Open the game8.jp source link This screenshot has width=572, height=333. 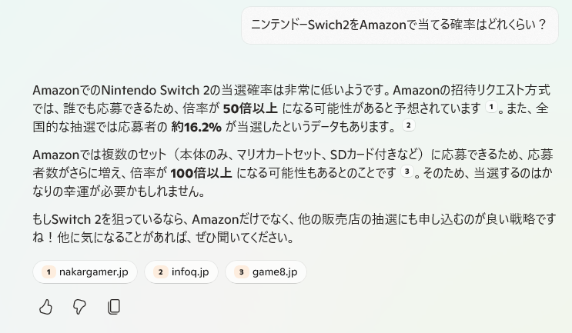266,271
